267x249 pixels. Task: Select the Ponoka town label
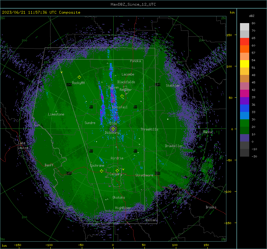point(135,61)
